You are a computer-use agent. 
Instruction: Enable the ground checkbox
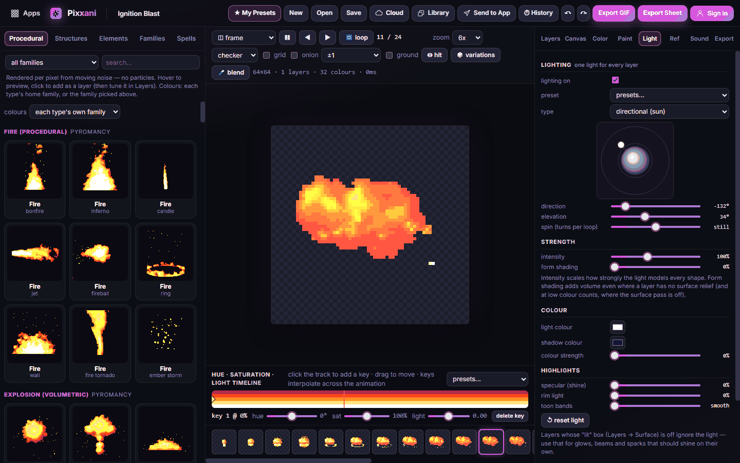pyautogui.click(x=389, y=55)
